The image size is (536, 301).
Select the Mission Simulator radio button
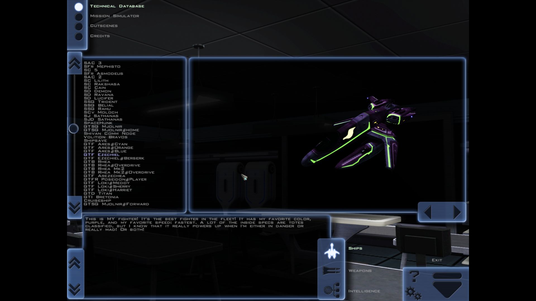(x=79, y=17)
